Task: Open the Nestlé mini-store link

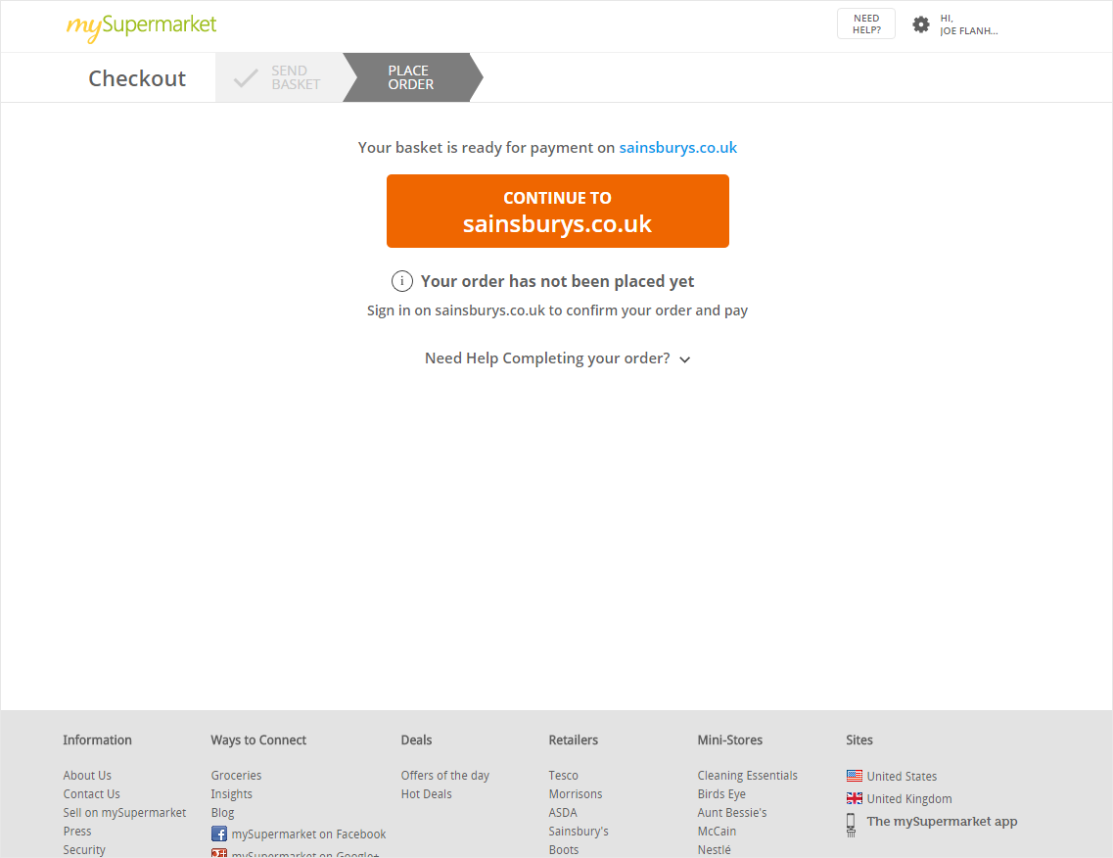Action: click(x=714, y=849)
